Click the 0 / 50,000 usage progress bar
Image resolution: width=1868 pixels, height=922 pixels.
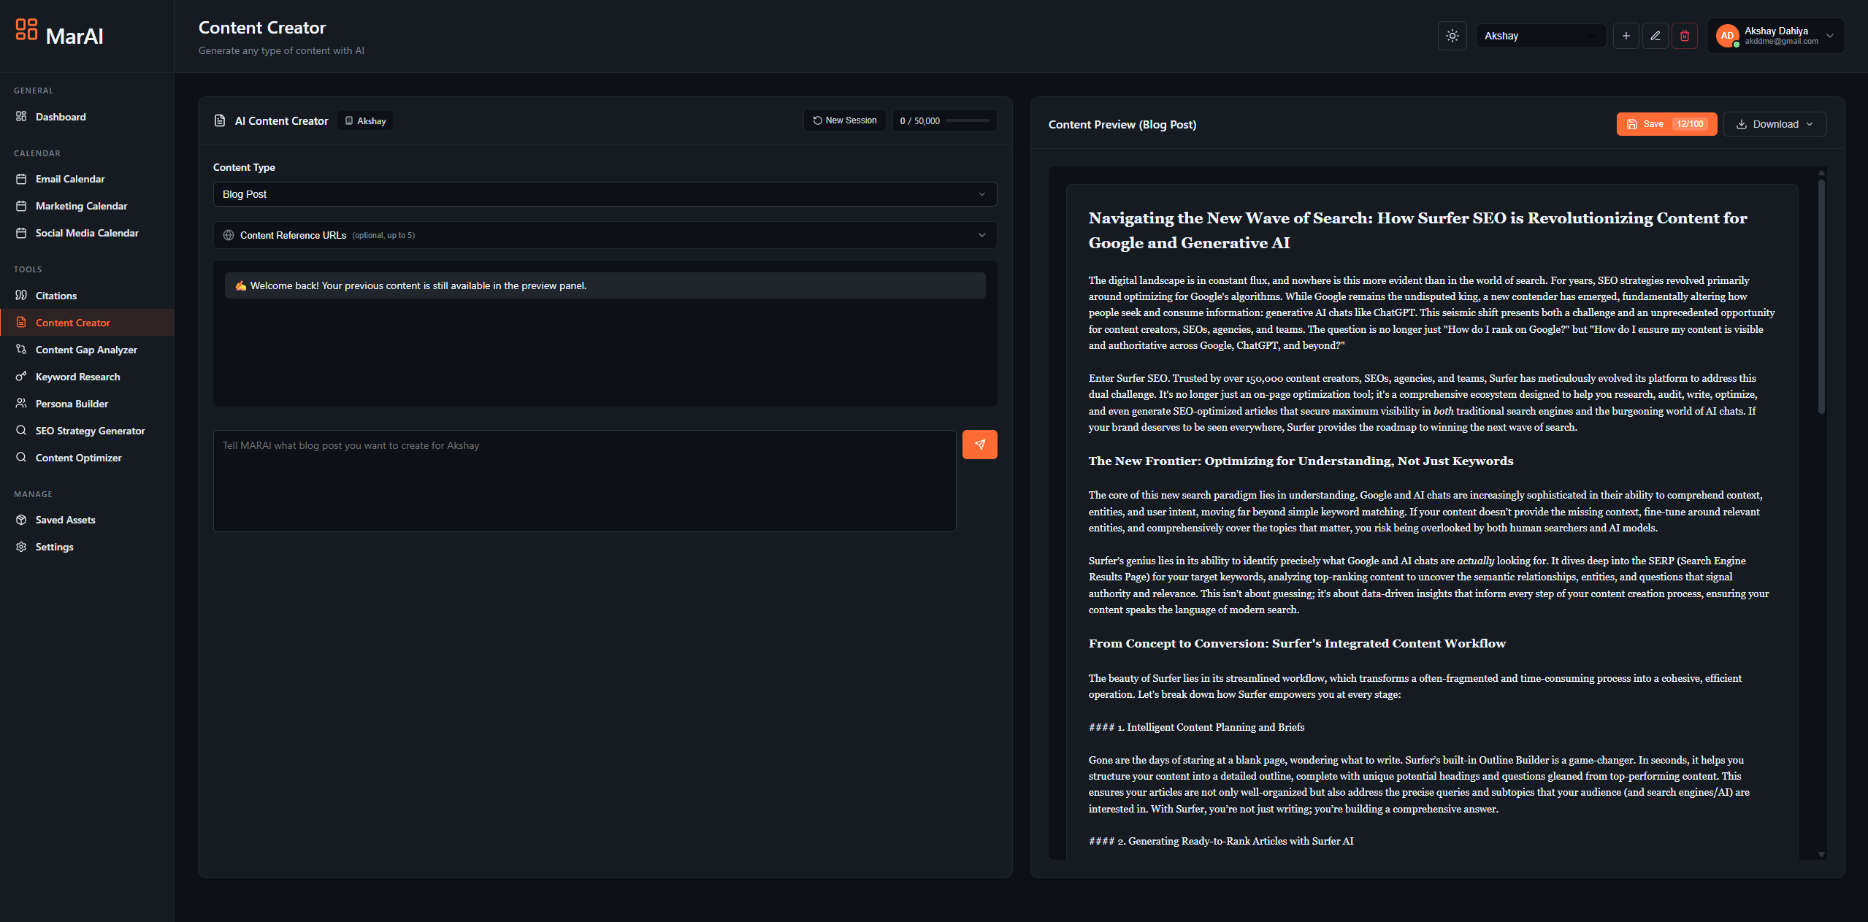pyautogui.click(x=966, y=120)
